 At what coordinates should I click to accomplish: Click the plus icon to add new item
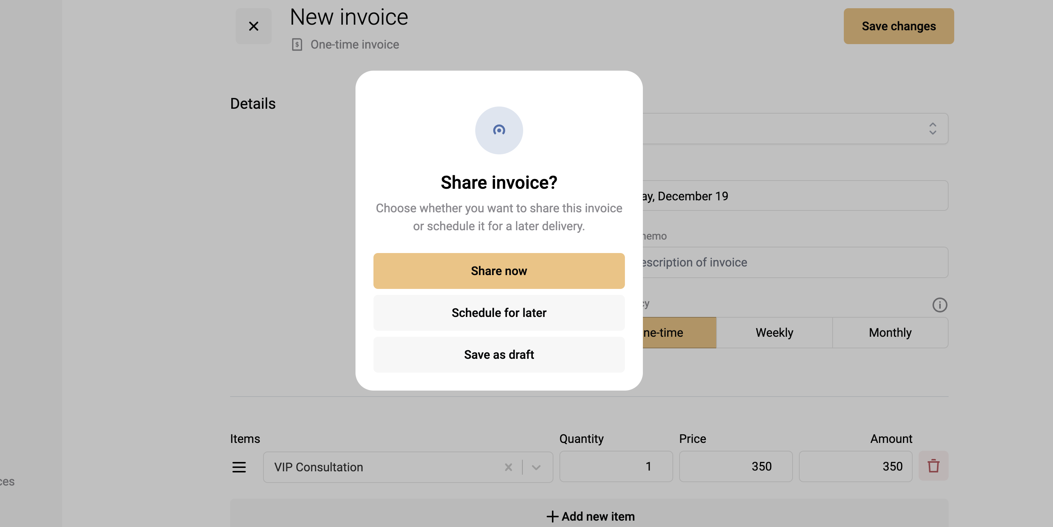pos(552,517)
